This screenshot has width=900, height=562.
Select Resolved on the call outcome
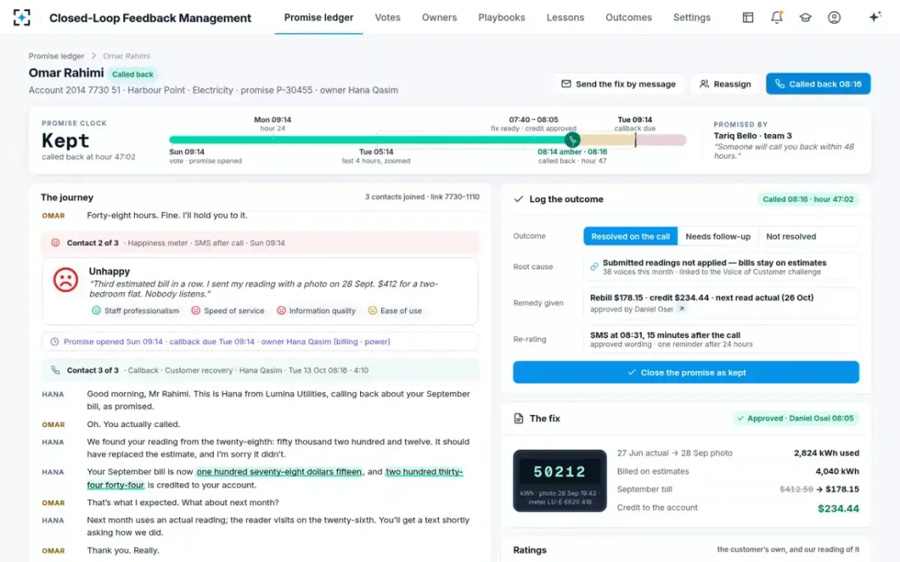pos(631,236)
